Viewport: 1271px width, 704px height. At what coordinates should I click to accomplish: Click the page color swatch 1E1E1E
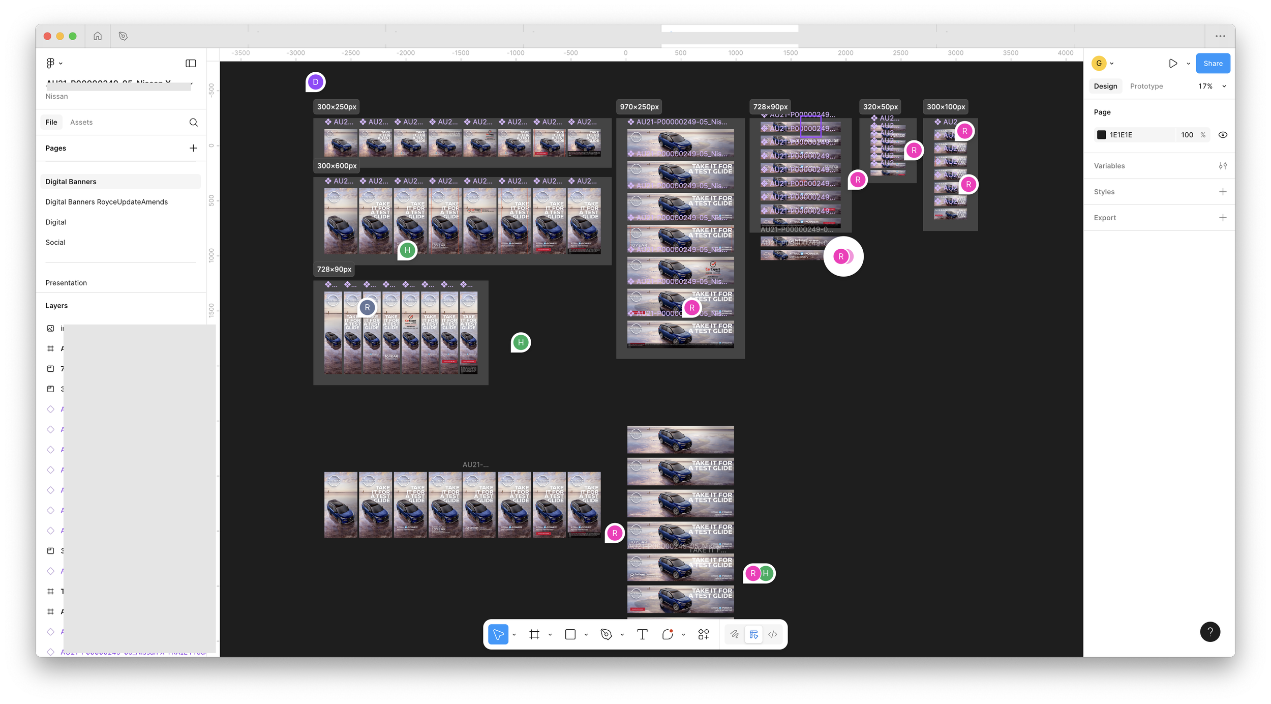click(1101, 135)
